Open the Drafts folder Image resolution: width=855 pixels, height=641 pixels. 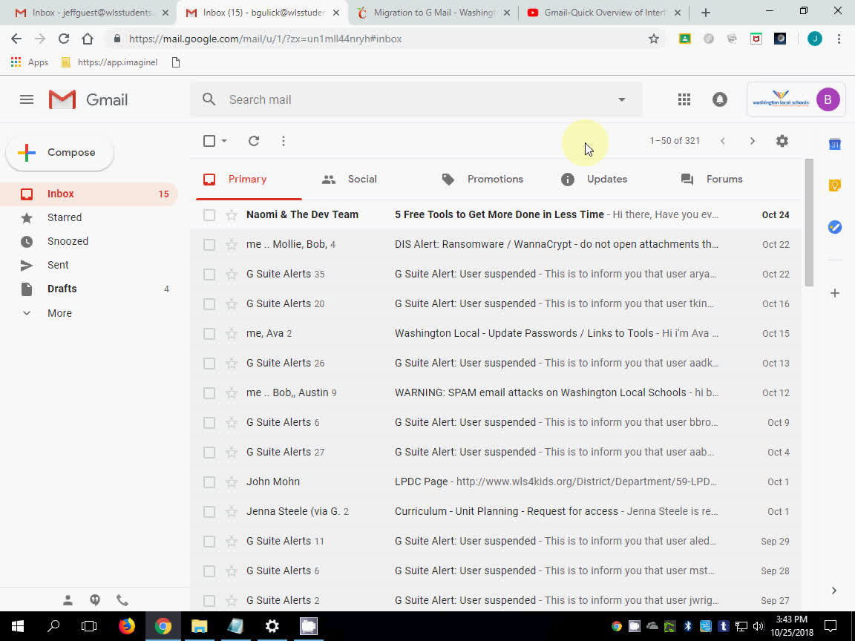click(x=62, y=289)
